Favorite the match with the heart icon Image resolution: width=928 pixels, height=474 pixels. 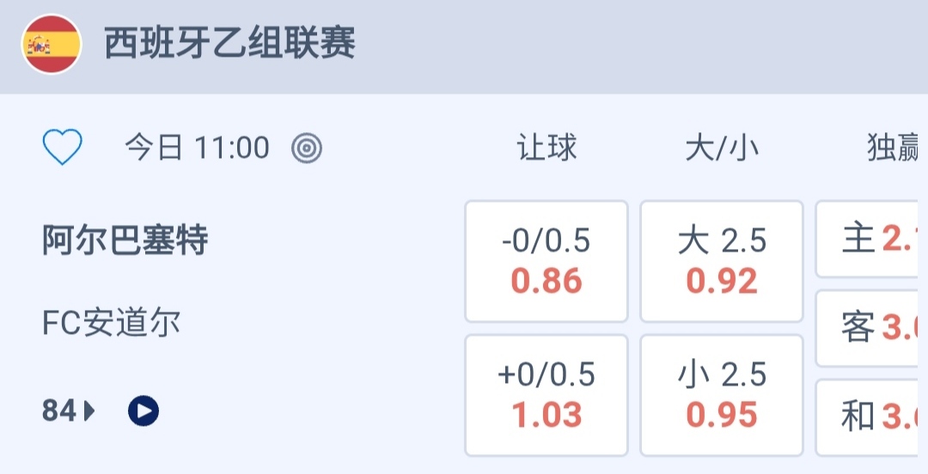click(63, 148)
